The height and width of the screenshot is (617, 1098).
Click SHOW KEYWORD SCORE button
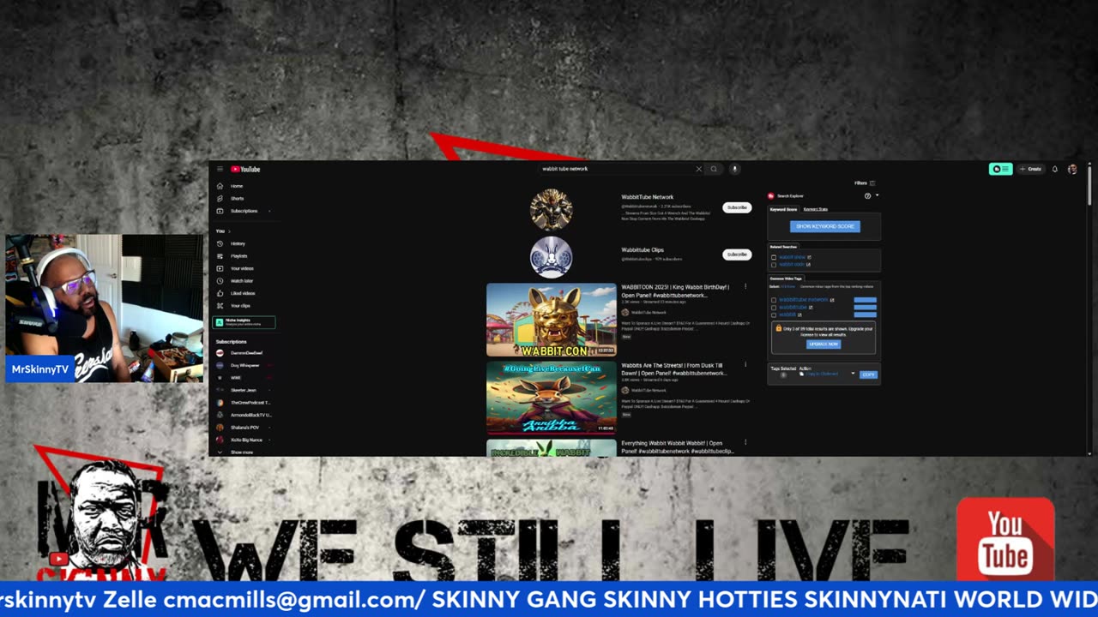824,226
